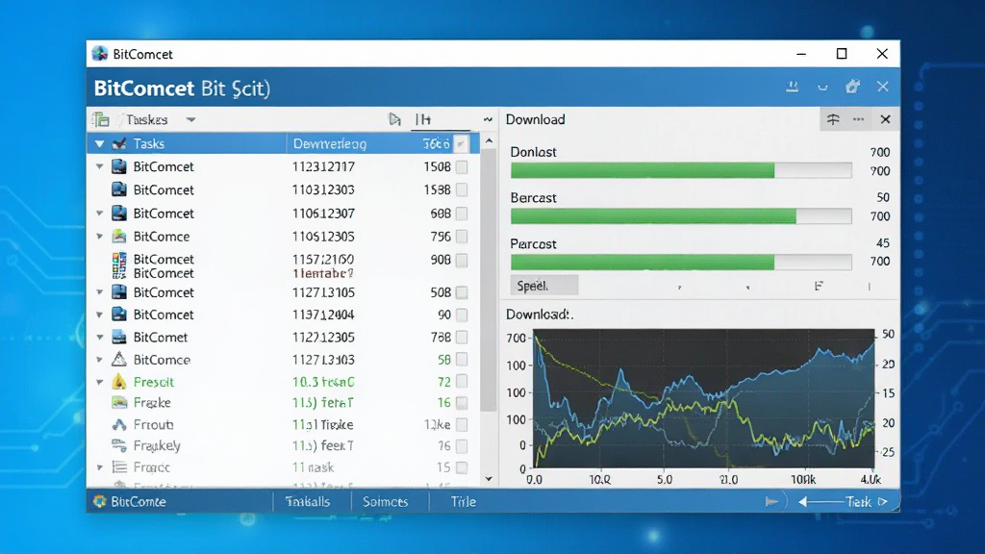The image size is (985, 554).
Task: Tick the checkbox for row 112713105
Action: click(462, 292)
